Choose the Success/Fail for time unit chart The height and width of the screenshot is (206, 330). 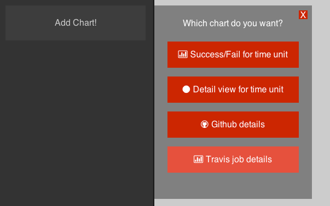click(x=233, y=55)
